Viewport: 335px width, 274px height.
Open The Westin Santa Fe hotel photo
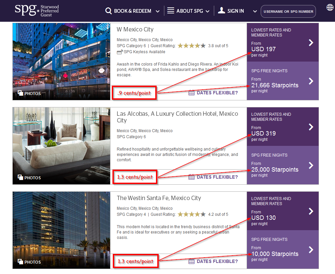point(61,230)
